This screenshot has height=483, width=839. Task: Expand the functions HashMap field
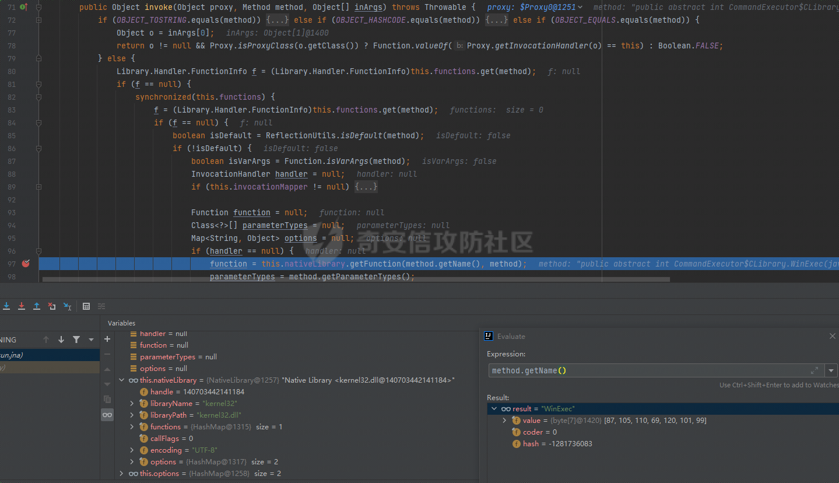tap(132, 427)
